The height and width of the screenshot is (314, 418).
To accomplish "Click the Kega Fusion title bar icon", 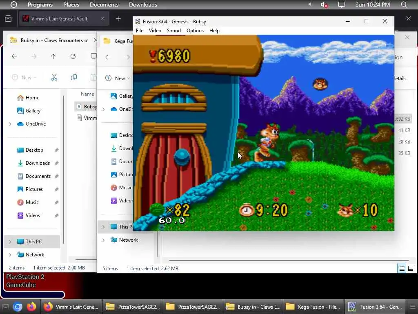I will tap(137, 21).
